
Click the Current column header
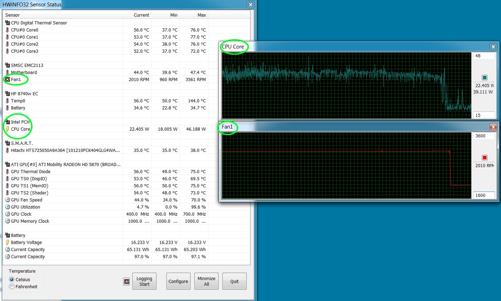(x=137, y=15)
